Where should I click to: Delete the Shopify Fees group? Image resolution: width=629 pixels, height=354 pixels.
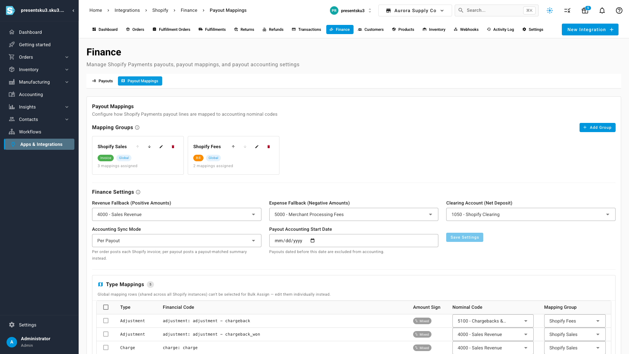click(x=269, y=147)
